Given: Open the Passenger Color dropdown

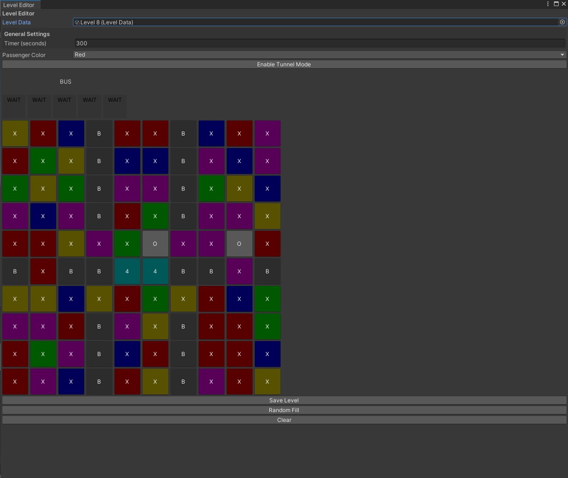Looking at the screenshot, I should click(320, 55).
